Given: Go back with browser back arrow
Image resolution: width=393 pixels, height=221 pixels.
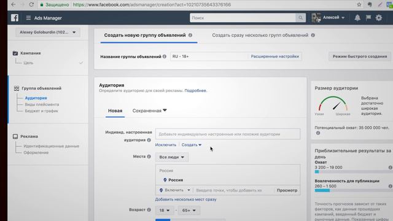Looking at the screenshot, I should coord(14,4).
